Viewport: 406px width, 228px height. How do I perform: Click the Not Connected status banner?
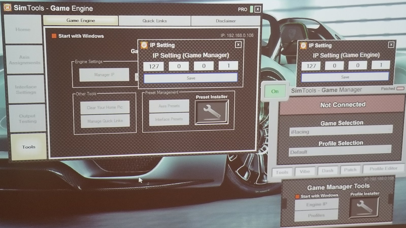[x=343, y=105]
